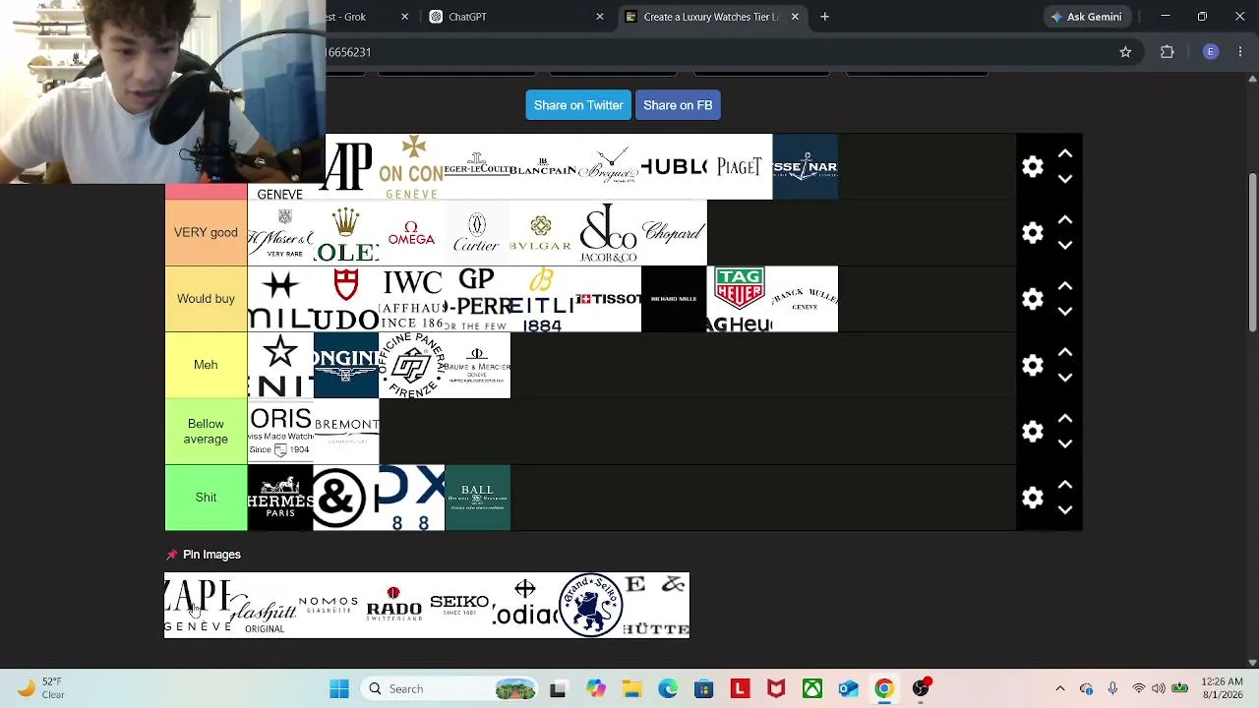Viewport: 1259px width, 708px height.
Task: Open settings gear for Meh tier
Action: 1032,365
